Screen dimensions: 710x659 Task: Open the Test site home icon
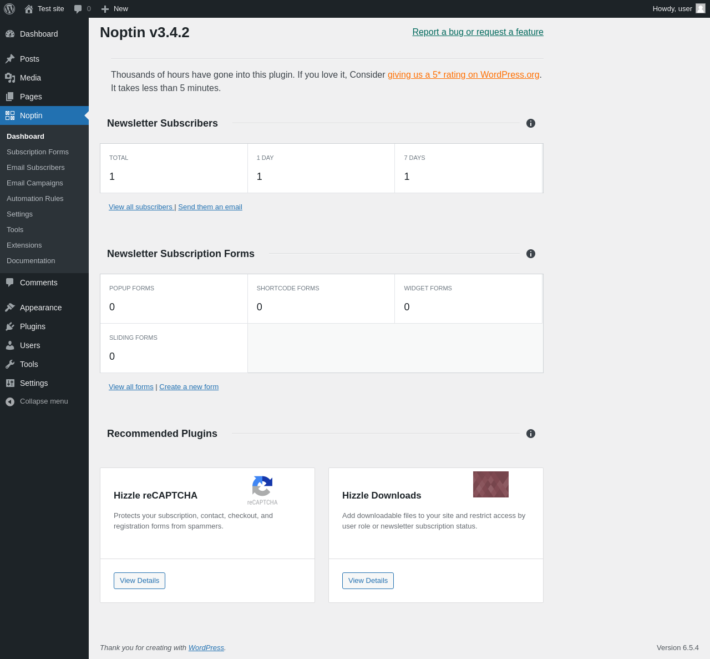pos(29,9)
